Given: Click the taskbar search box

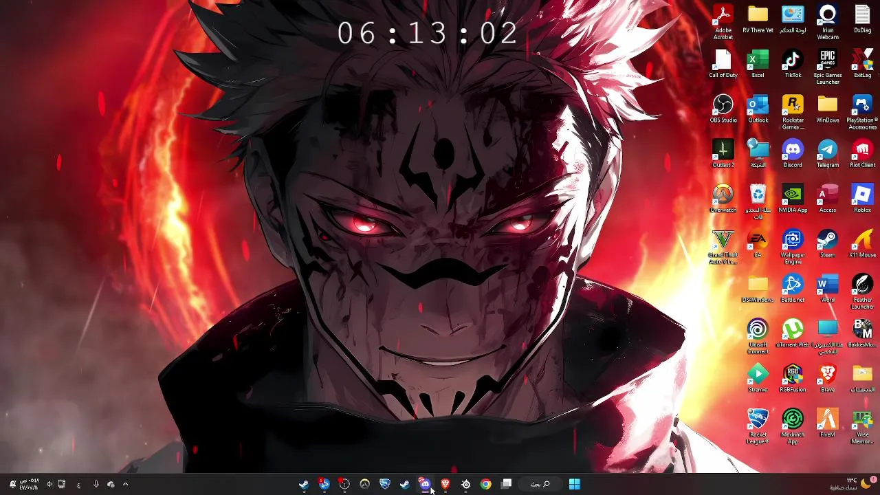Looking at the screenshot, I should 540,484.
